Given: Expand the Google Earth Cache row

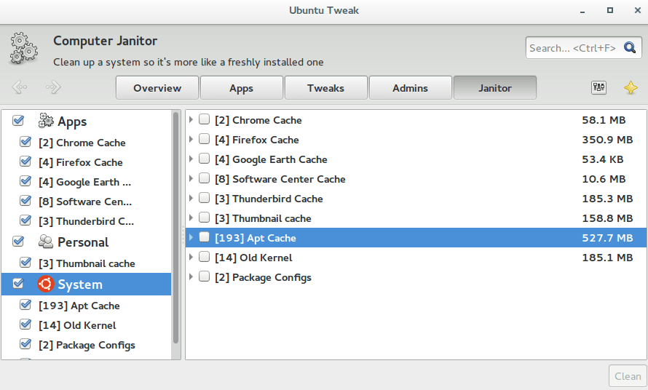Looking at the screenshot, I should coord(191,159).
